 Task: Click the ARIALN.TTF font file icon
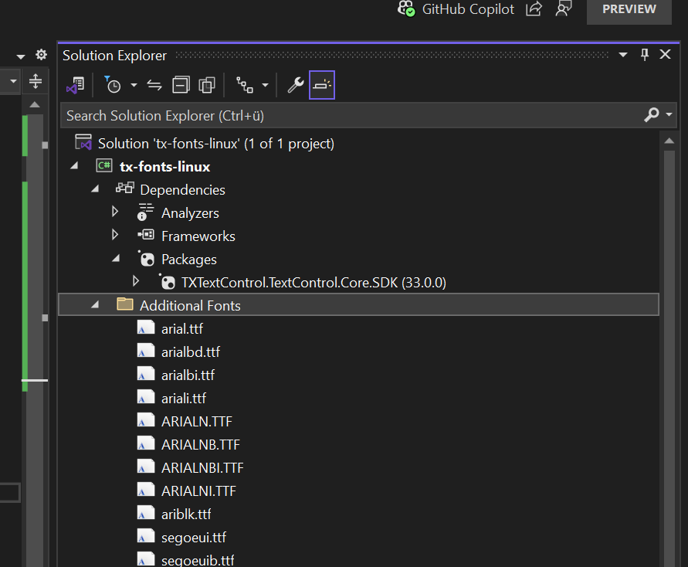(146, 420)
